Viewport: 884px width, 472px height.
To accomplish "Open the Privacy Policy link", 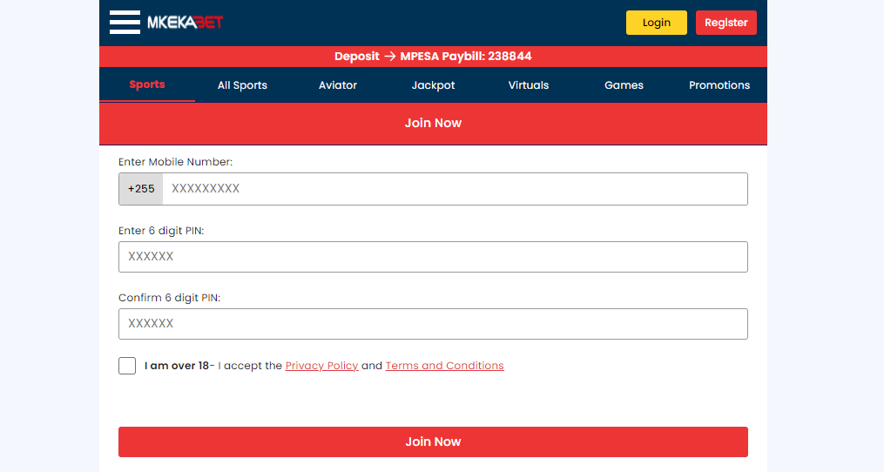I will point(322,366).
